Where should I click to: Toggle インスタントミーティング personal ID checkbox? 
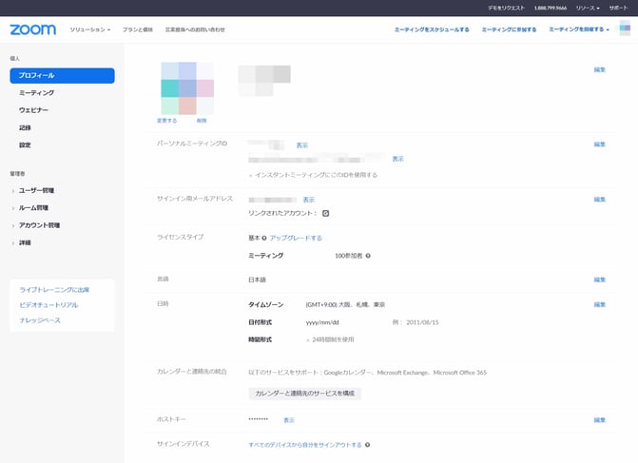(251, 175)
